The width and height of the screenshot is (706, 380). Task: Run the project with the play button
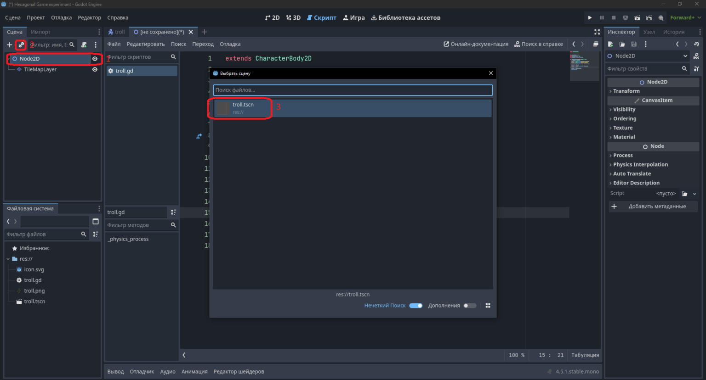[590, 18]
